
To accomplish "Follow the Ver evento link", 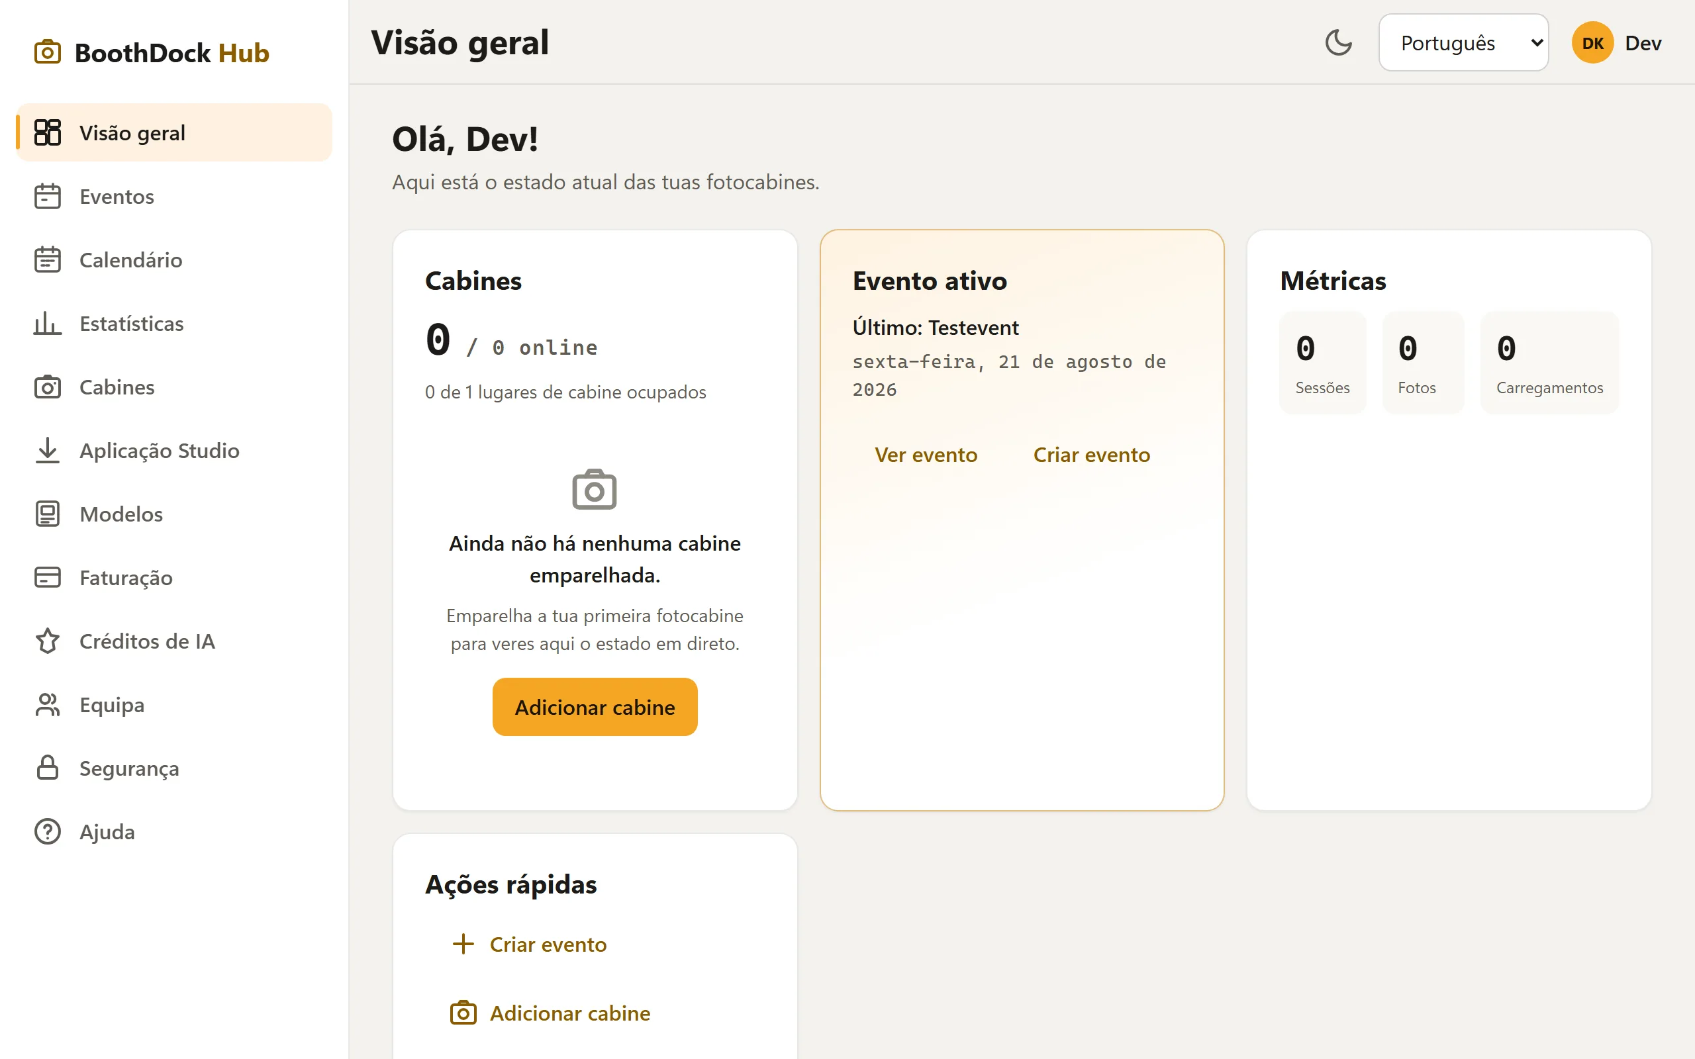I will click(x=926, y=455).
